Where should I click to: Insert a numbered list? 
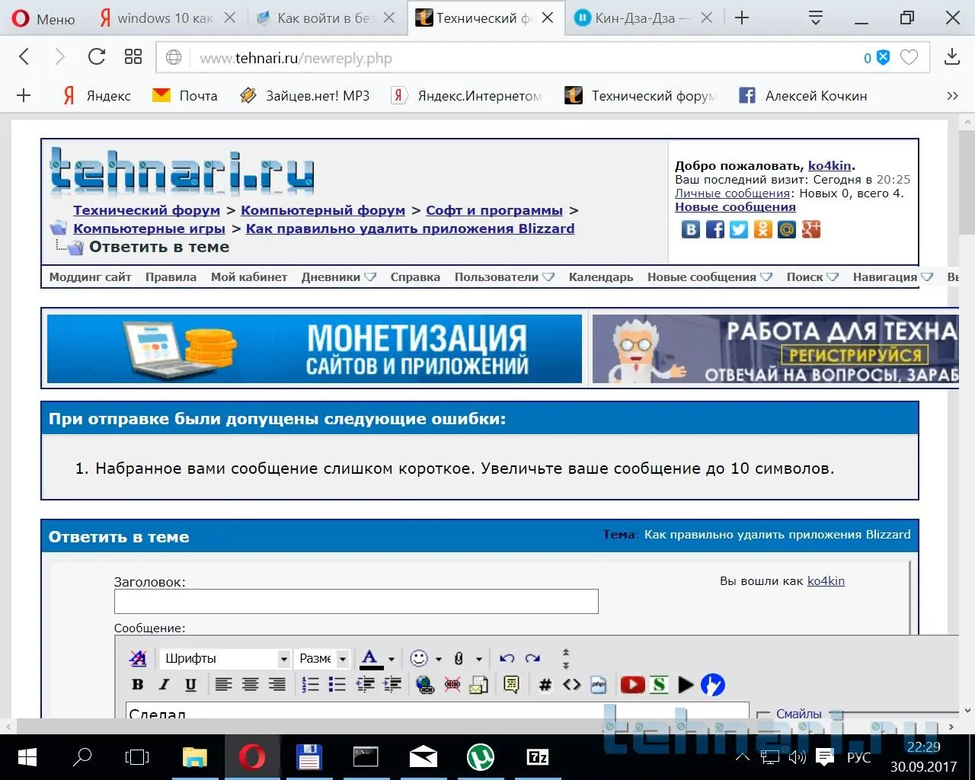click(310, 685)
